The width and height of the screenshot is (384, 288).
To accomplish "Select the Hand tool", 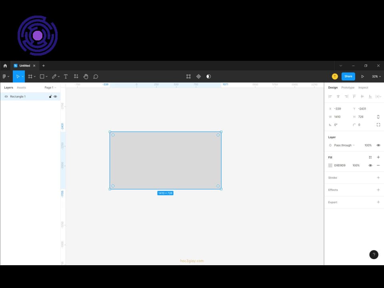I will [86, 76].
